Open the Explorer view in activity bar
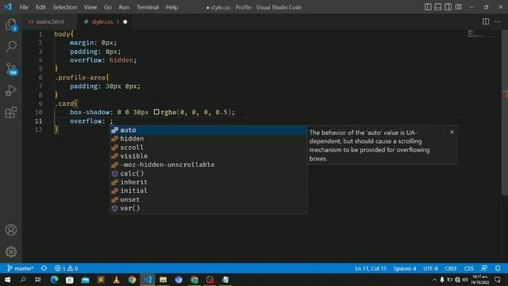Screen dimensions: 508x286 (11, 25)
